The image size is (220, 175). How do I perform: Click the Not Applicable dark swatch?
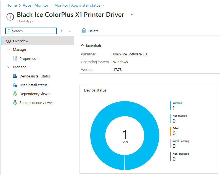coord(170,157)
